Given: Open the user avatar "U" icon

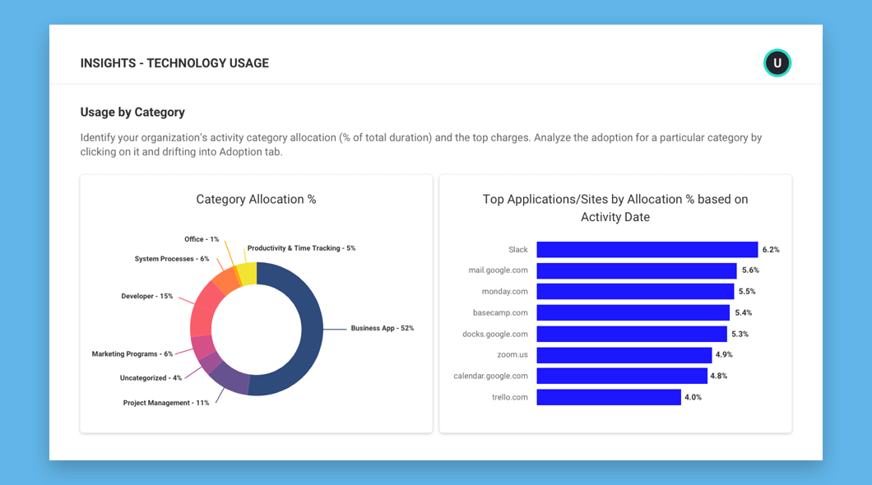Looking at the screenshot, I should (777, 62).
